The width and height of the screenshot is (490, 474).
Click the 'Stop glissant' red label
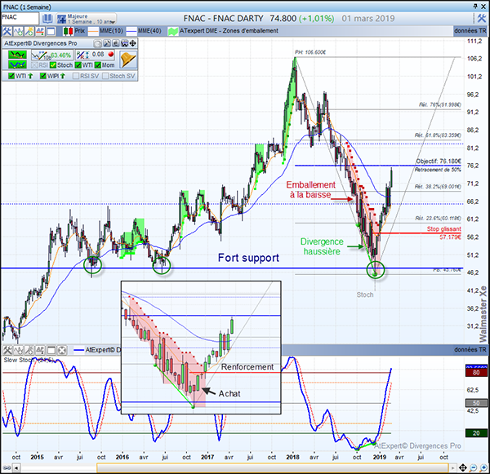click(x=443, y=229)
